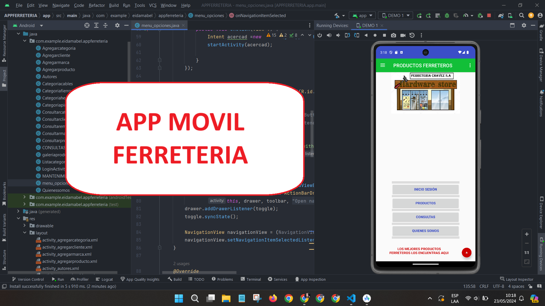Image resolution: width=545 pixels, height=306 pixels.
Task: Stop the running app with red square
Action: point(489,16)
